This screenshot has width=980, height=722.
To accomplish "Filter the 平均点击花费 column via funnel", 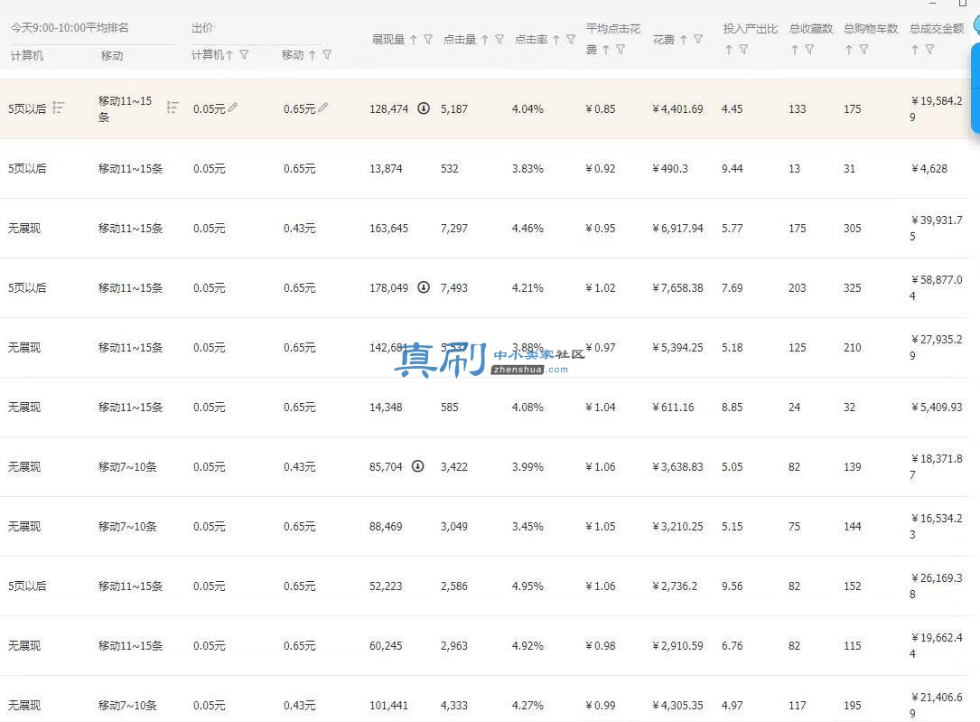I will (621, 50).
